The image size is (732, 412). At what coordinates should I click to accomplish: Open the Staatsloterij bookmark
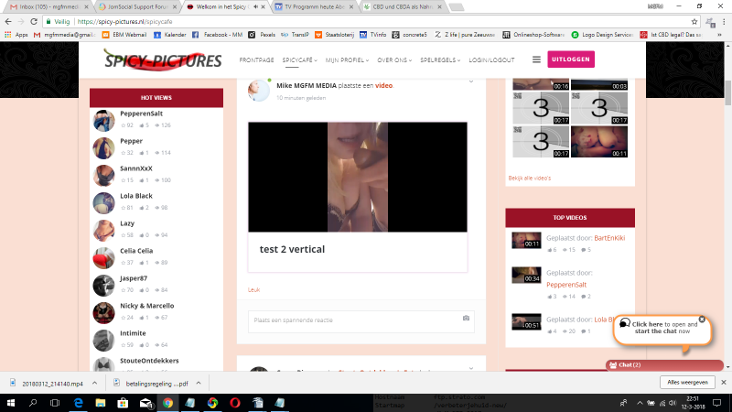coord(335,35)
